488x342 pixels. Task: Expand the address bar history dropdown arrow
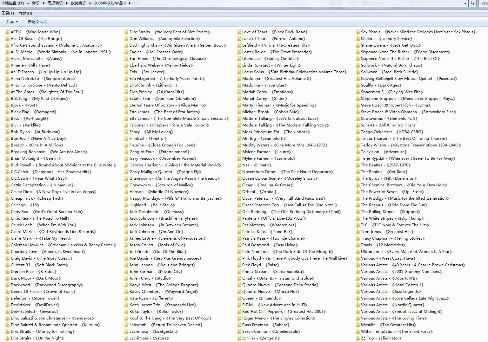pyautogui.click(x=465, y=3)
